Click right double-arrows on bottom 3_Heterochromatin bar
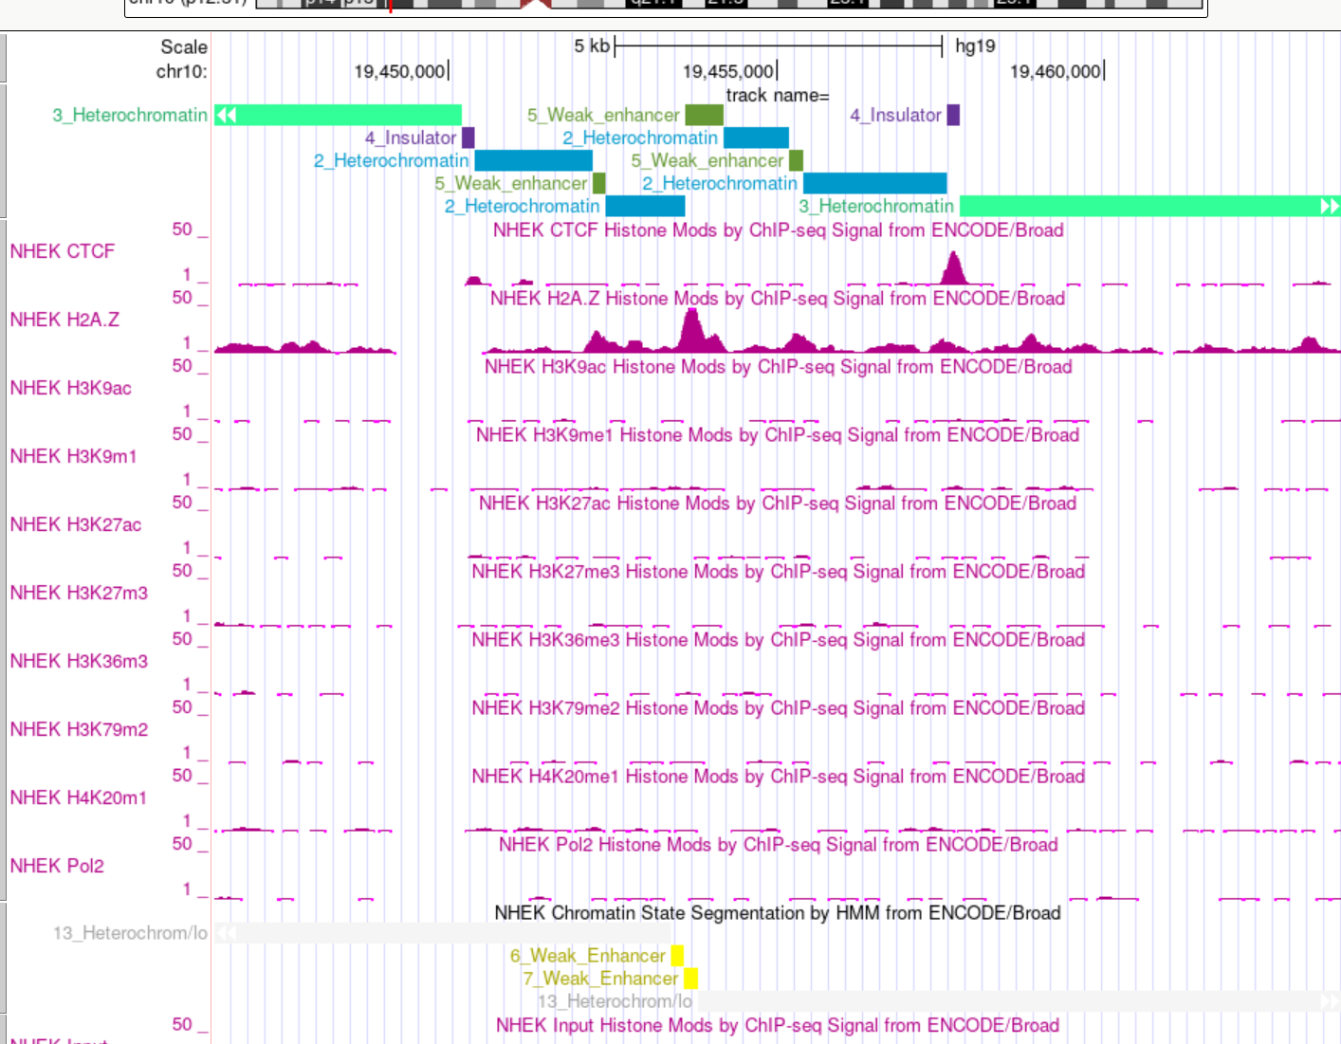Viewport: 1341px width, 1044px height. tap(1331, 206)
